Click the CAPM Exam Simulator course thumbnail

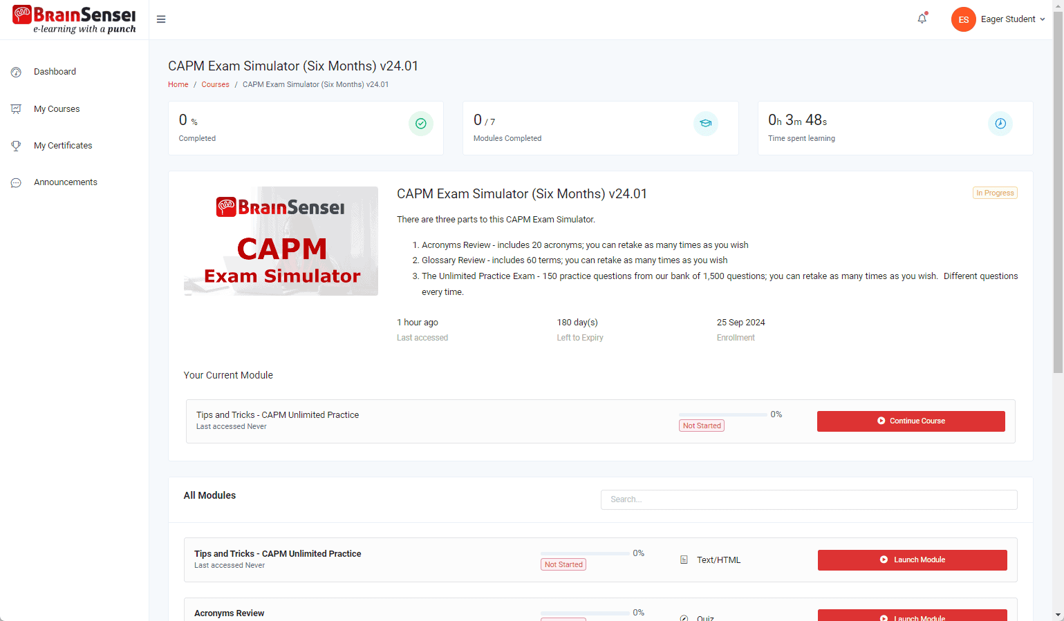coord(281,241)
